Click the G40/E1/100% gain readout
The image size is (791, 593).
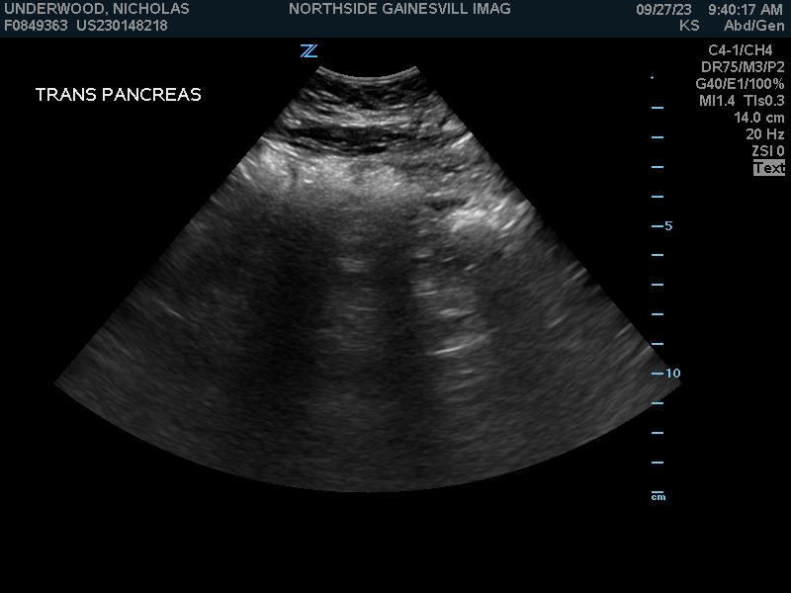tap(740, 84)
